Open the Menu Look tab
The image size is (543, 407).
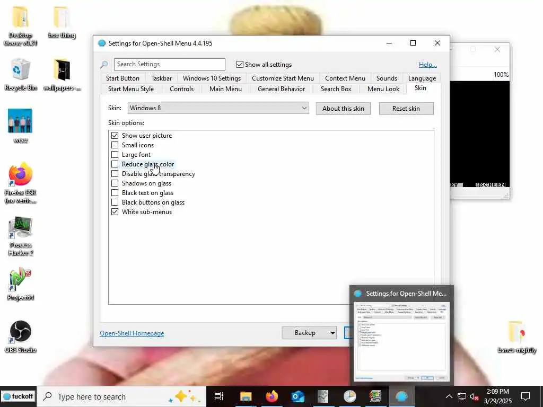click(383, 89)
